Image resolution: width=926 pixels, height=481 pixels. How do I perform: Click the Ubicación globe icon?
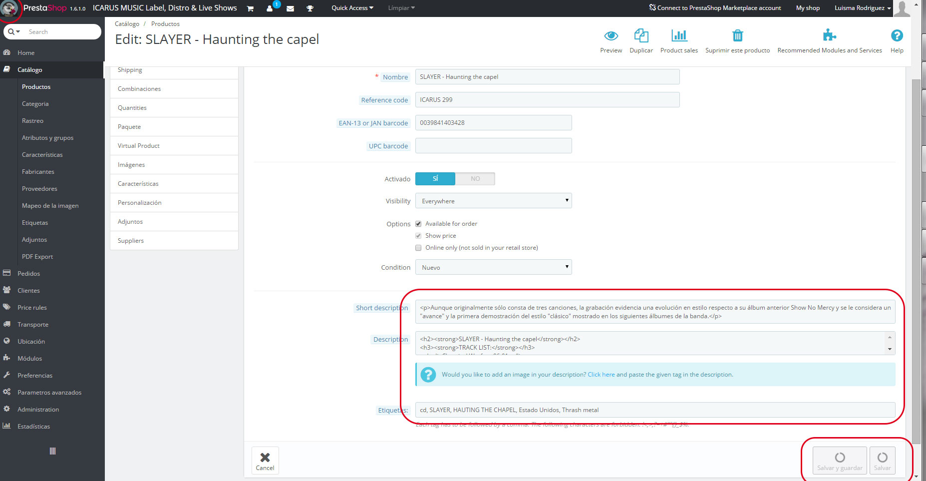click(x=7, y=341)
